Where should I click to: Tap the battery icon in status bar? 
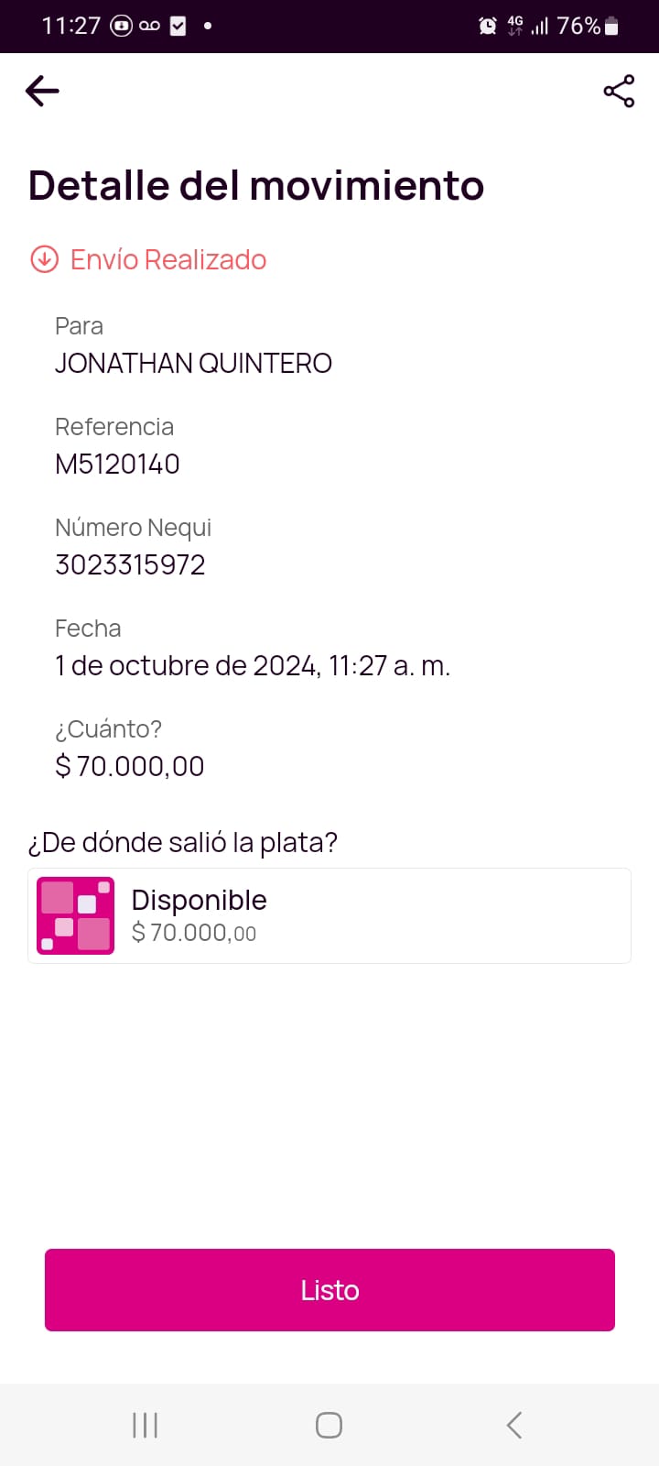tap(612, 26)
